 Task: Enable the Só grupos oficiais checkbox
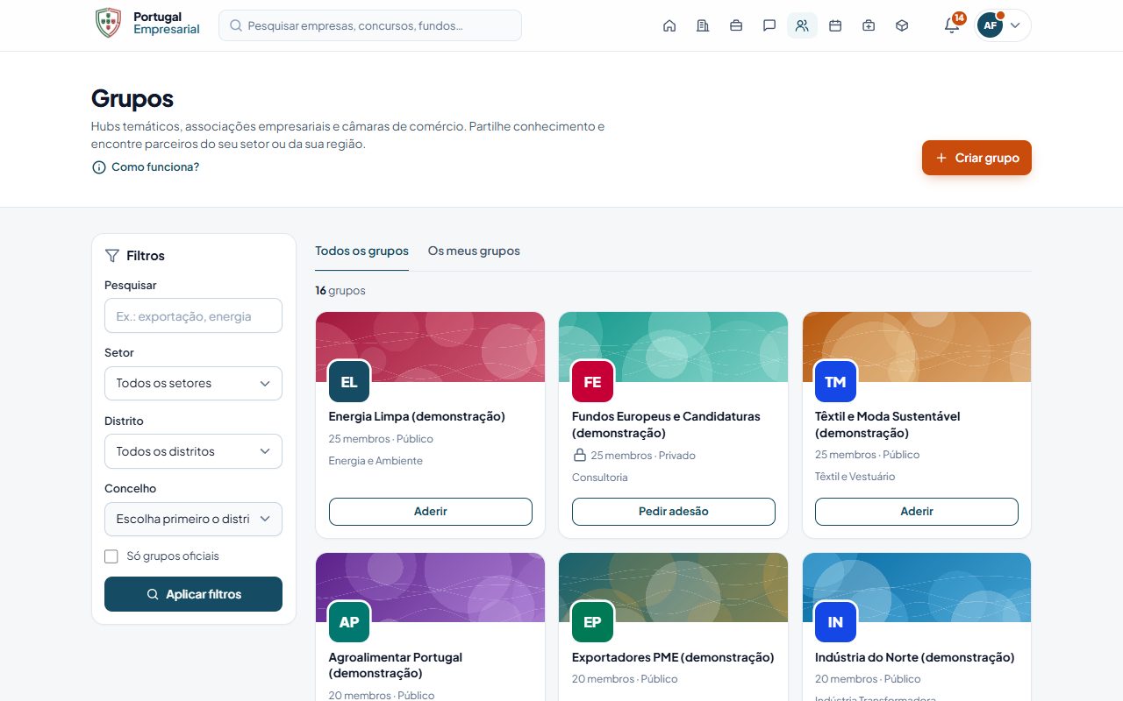(111, 556)
